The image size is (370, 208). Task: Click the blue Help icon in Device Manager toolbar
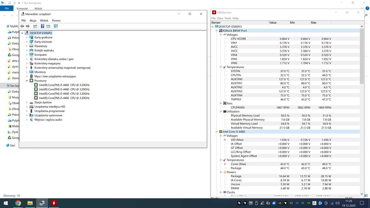[x=43, y=26]
